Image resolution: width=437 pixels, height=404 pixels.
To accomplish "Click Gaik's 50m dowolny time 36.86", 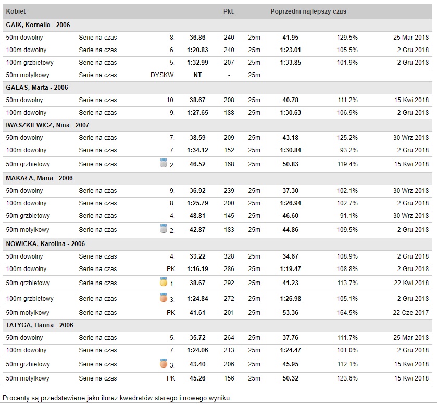I will [x=197, y=38].
